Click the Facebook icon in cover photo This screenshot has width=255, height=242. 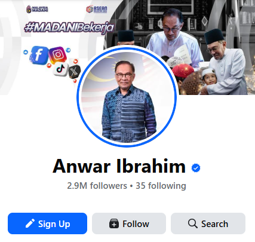39,55
